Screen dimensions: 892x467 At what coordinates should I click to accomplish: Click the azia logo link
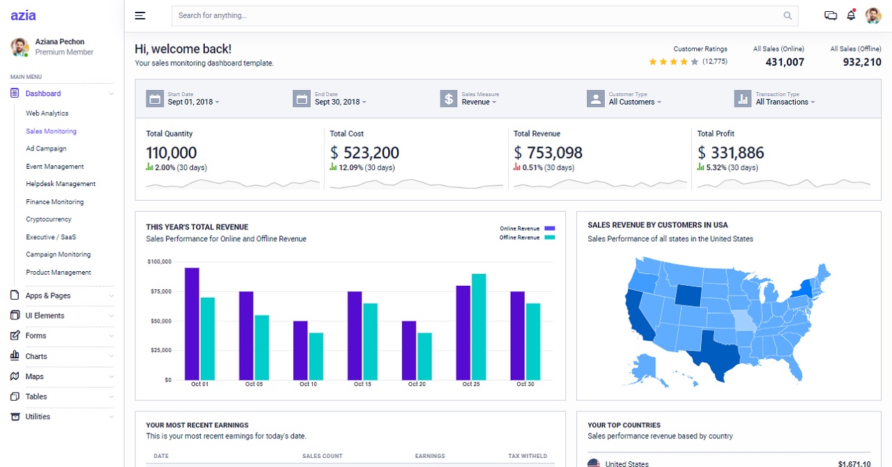coord(23,15)
